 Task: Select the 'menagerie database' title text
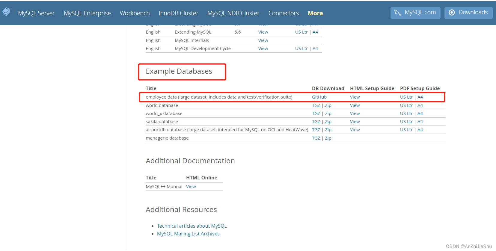(x=167, y=138)
